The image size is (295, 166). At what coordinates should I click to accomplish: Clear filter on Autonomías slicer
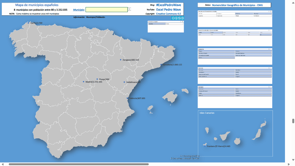pos(270,49)
